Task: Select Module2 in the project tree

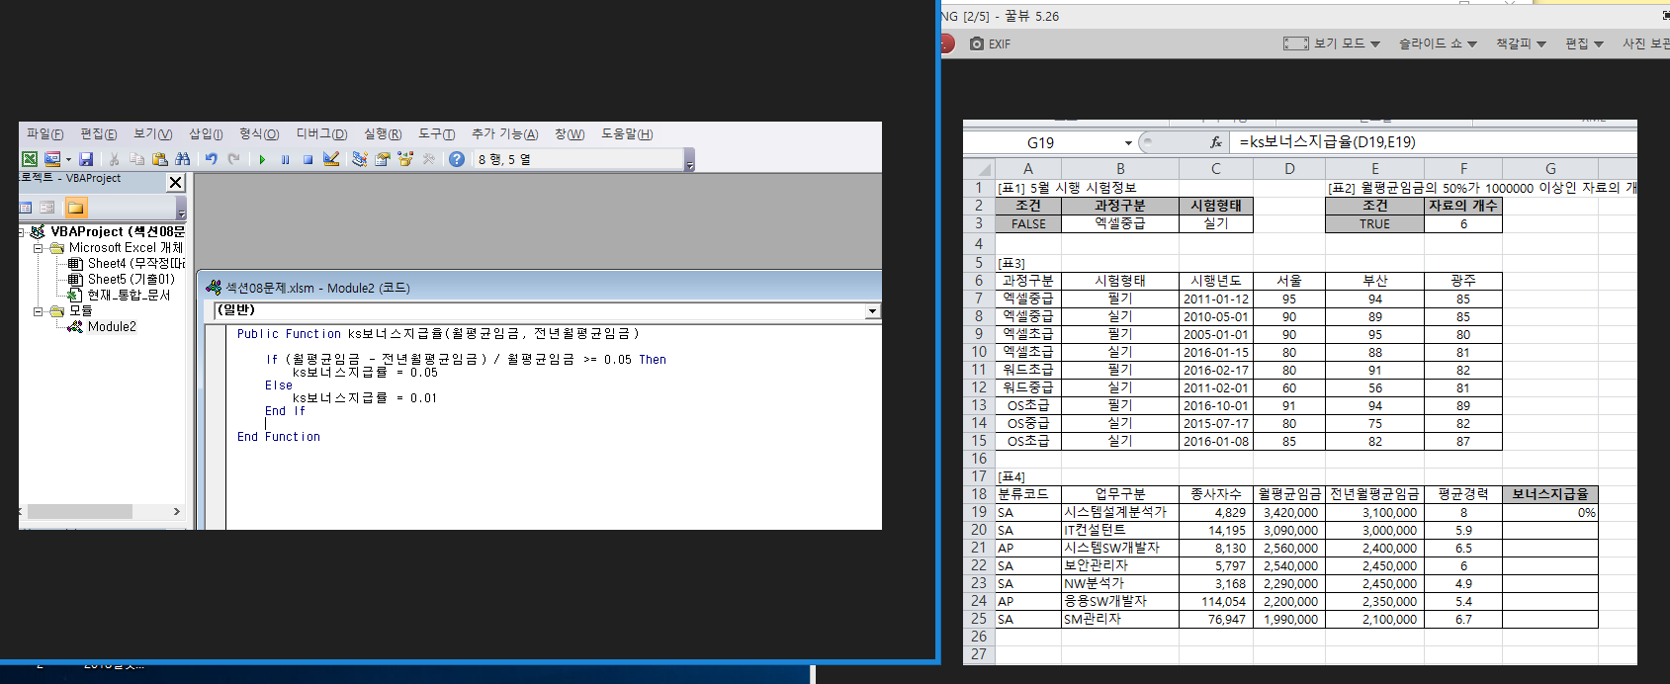Action: [111, 327]
